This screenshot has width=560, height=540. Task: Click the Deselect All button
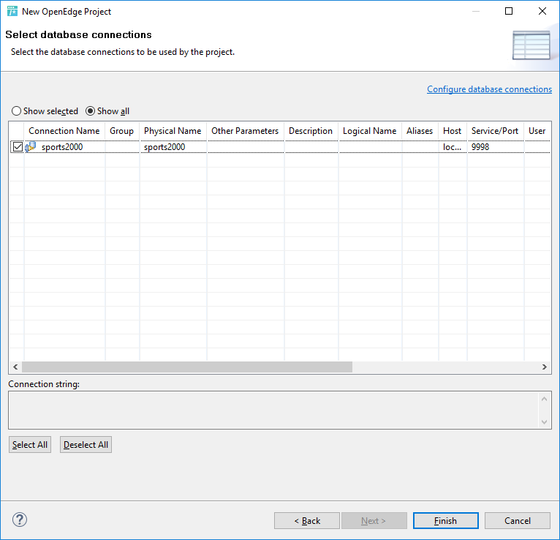coord(86,445)
